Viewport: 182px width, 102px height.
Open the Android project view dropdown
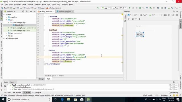(x=10, y=11)
